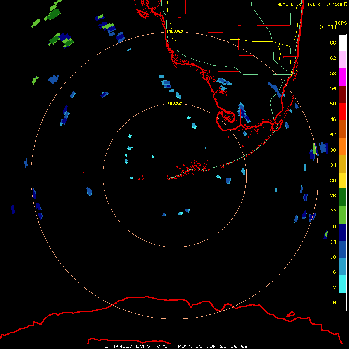Select legend value '14'
Image resolution: width=349 pixels, height=349 pixels.
pyautogui.click(x=333, y=242)
